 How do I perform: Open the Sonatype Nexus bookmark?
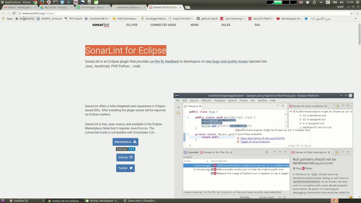[153, 19]
